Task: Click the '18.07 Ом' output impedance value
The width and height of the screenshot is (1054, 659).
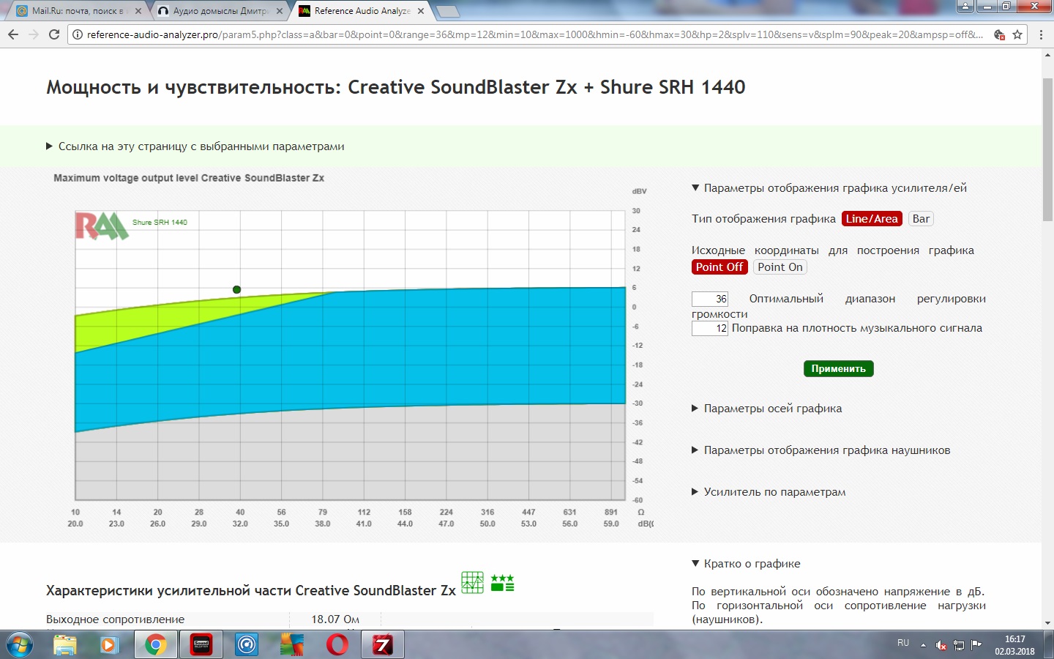Action: click(x=335, y=619)
